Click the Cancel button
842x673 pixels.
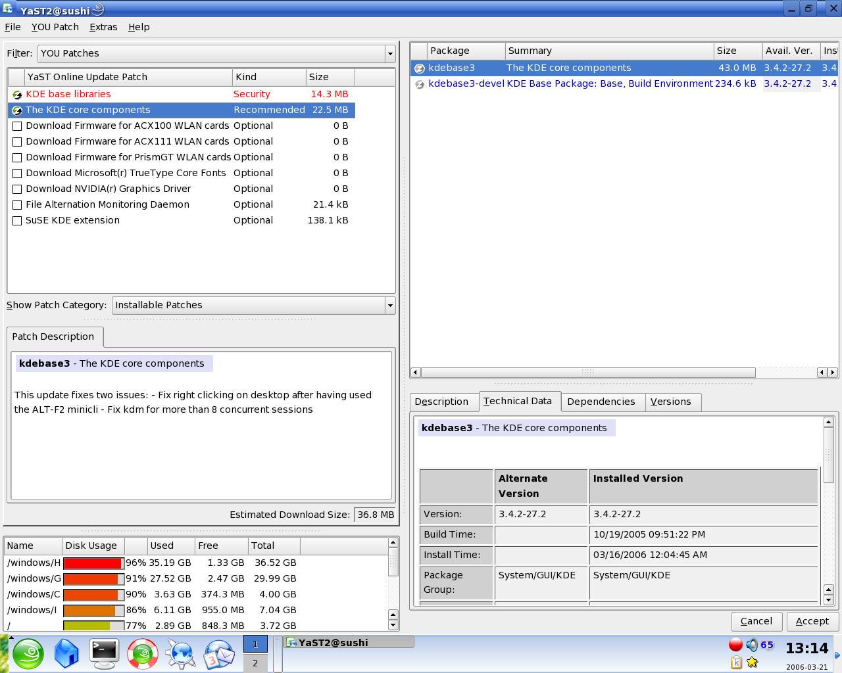pyautogui.click(x=756, y=621)
